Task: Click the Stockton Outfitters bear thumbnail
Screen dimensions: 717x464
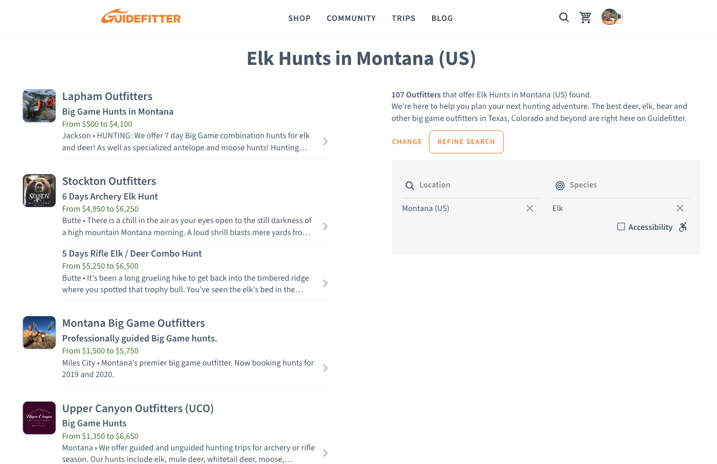Action: click(39, 191)
